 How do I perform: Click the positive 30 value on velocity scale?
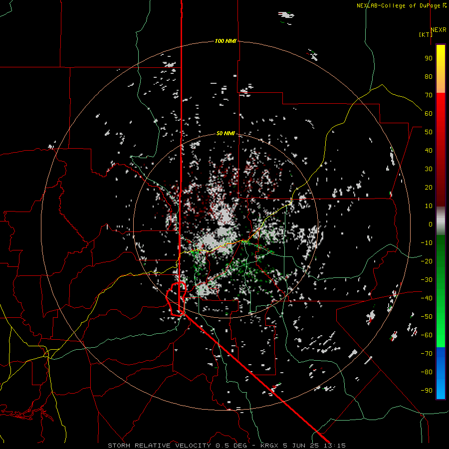429,169
